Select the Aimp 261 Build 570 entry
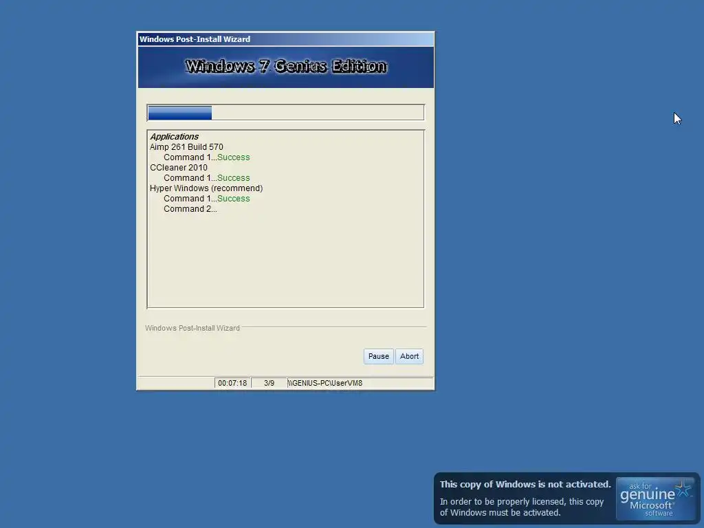 click(186, 147)
